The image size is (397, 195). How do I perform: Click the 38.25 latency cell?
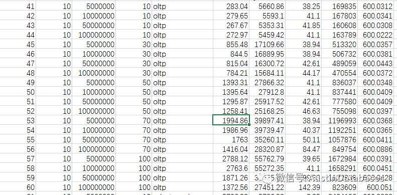303,6
